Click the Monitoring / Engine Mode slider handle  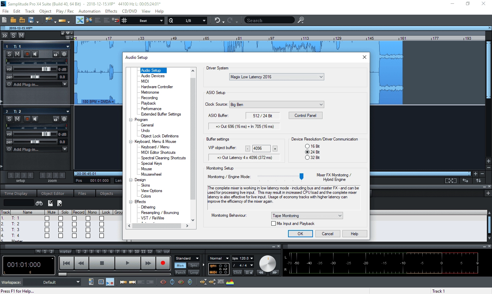[x=301, y=176]
